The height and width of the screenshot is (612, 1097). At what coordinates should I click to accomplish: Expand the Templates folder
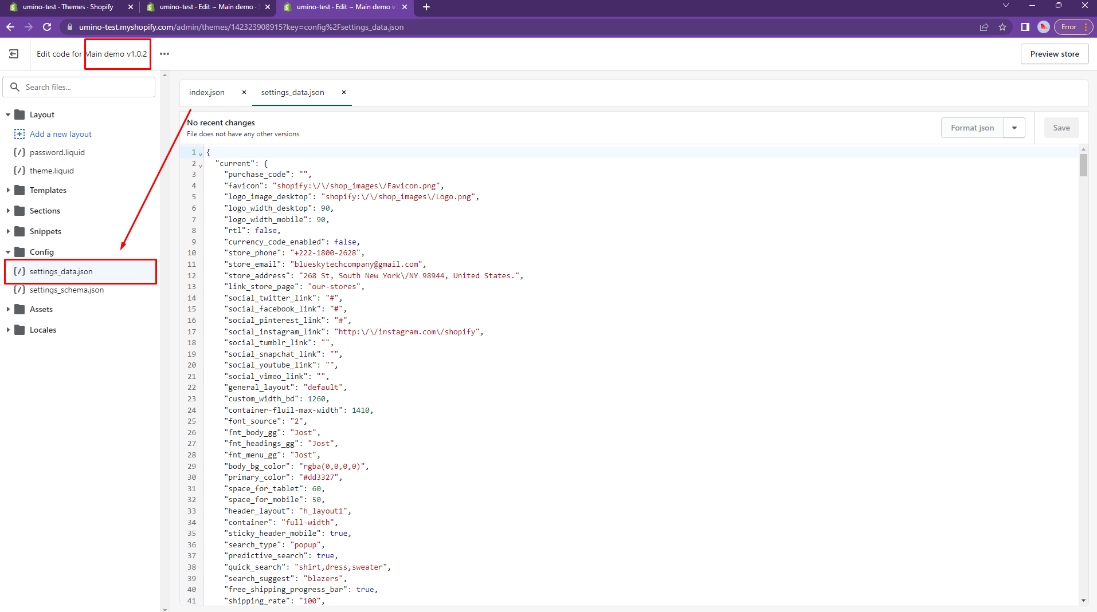[x=8, y=190]
